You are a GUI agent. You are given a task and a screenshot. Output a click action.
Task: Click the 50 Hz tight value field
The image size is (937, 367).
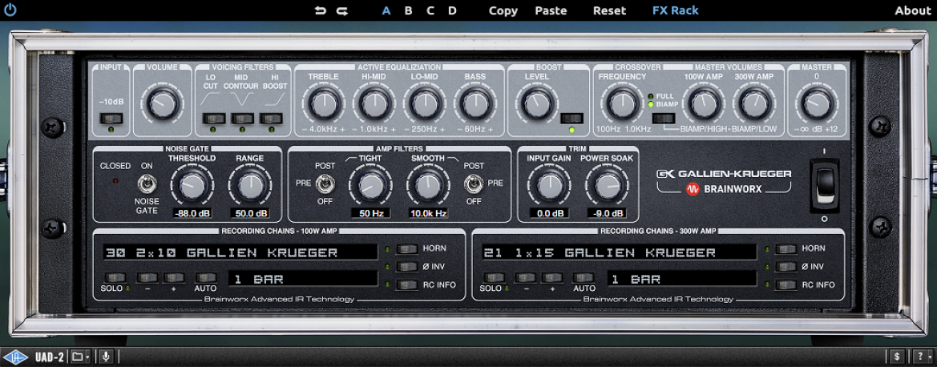tap(370, 213)
